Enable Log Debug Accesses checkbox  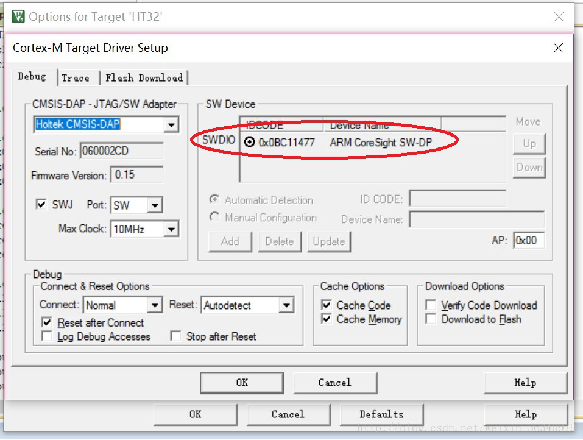point(47,336)
